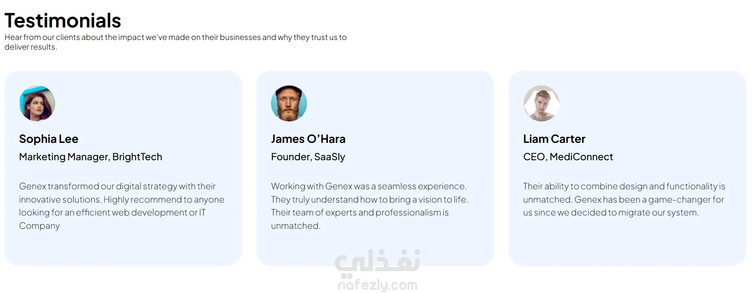The width and height of the screenshot is (755, 293).
Task: Select the Sophia Lee name text
Action: [48, 139]
